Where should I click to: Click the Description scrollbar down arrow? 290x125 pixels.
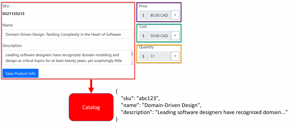point(132,62)
